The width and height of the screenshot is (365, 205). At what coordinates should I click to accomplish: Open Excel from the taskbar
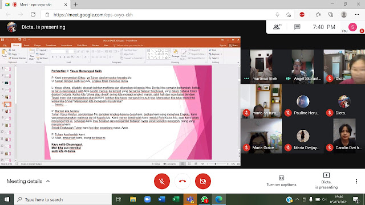point(176,199)
